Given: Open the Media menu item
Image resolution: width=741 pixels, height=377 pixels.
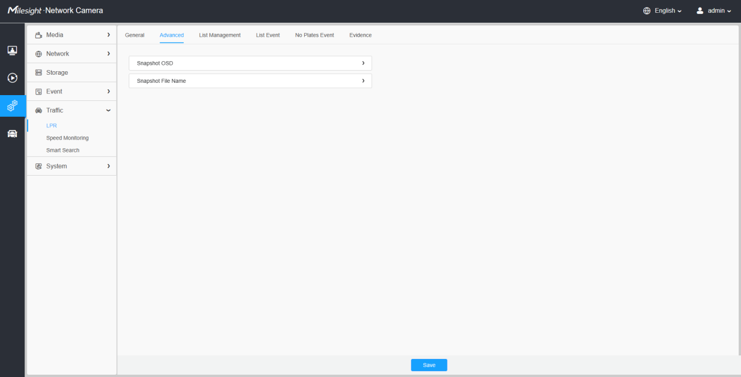Looking at the screenshot, I should 72,35.
